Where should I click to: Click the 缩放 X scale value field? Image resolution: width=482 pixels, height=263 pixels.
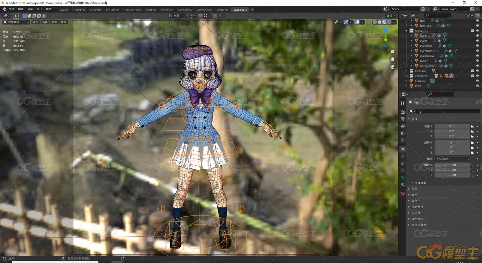click(x=452, y=165)
